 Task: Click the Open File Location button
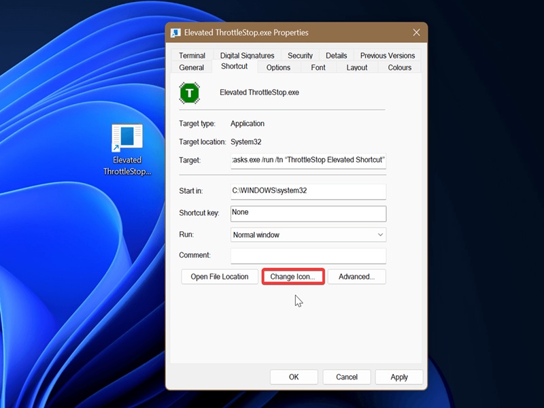tap(220, 277)
